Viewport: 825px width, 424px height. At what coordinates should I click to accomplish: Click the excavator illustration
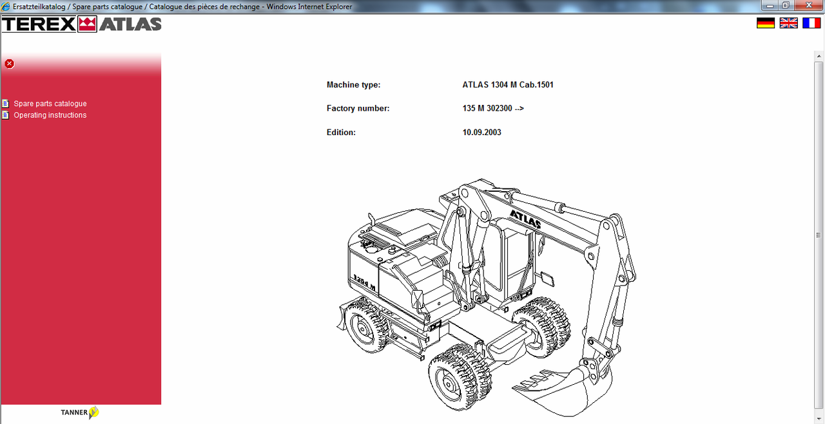tap(487, 298)
